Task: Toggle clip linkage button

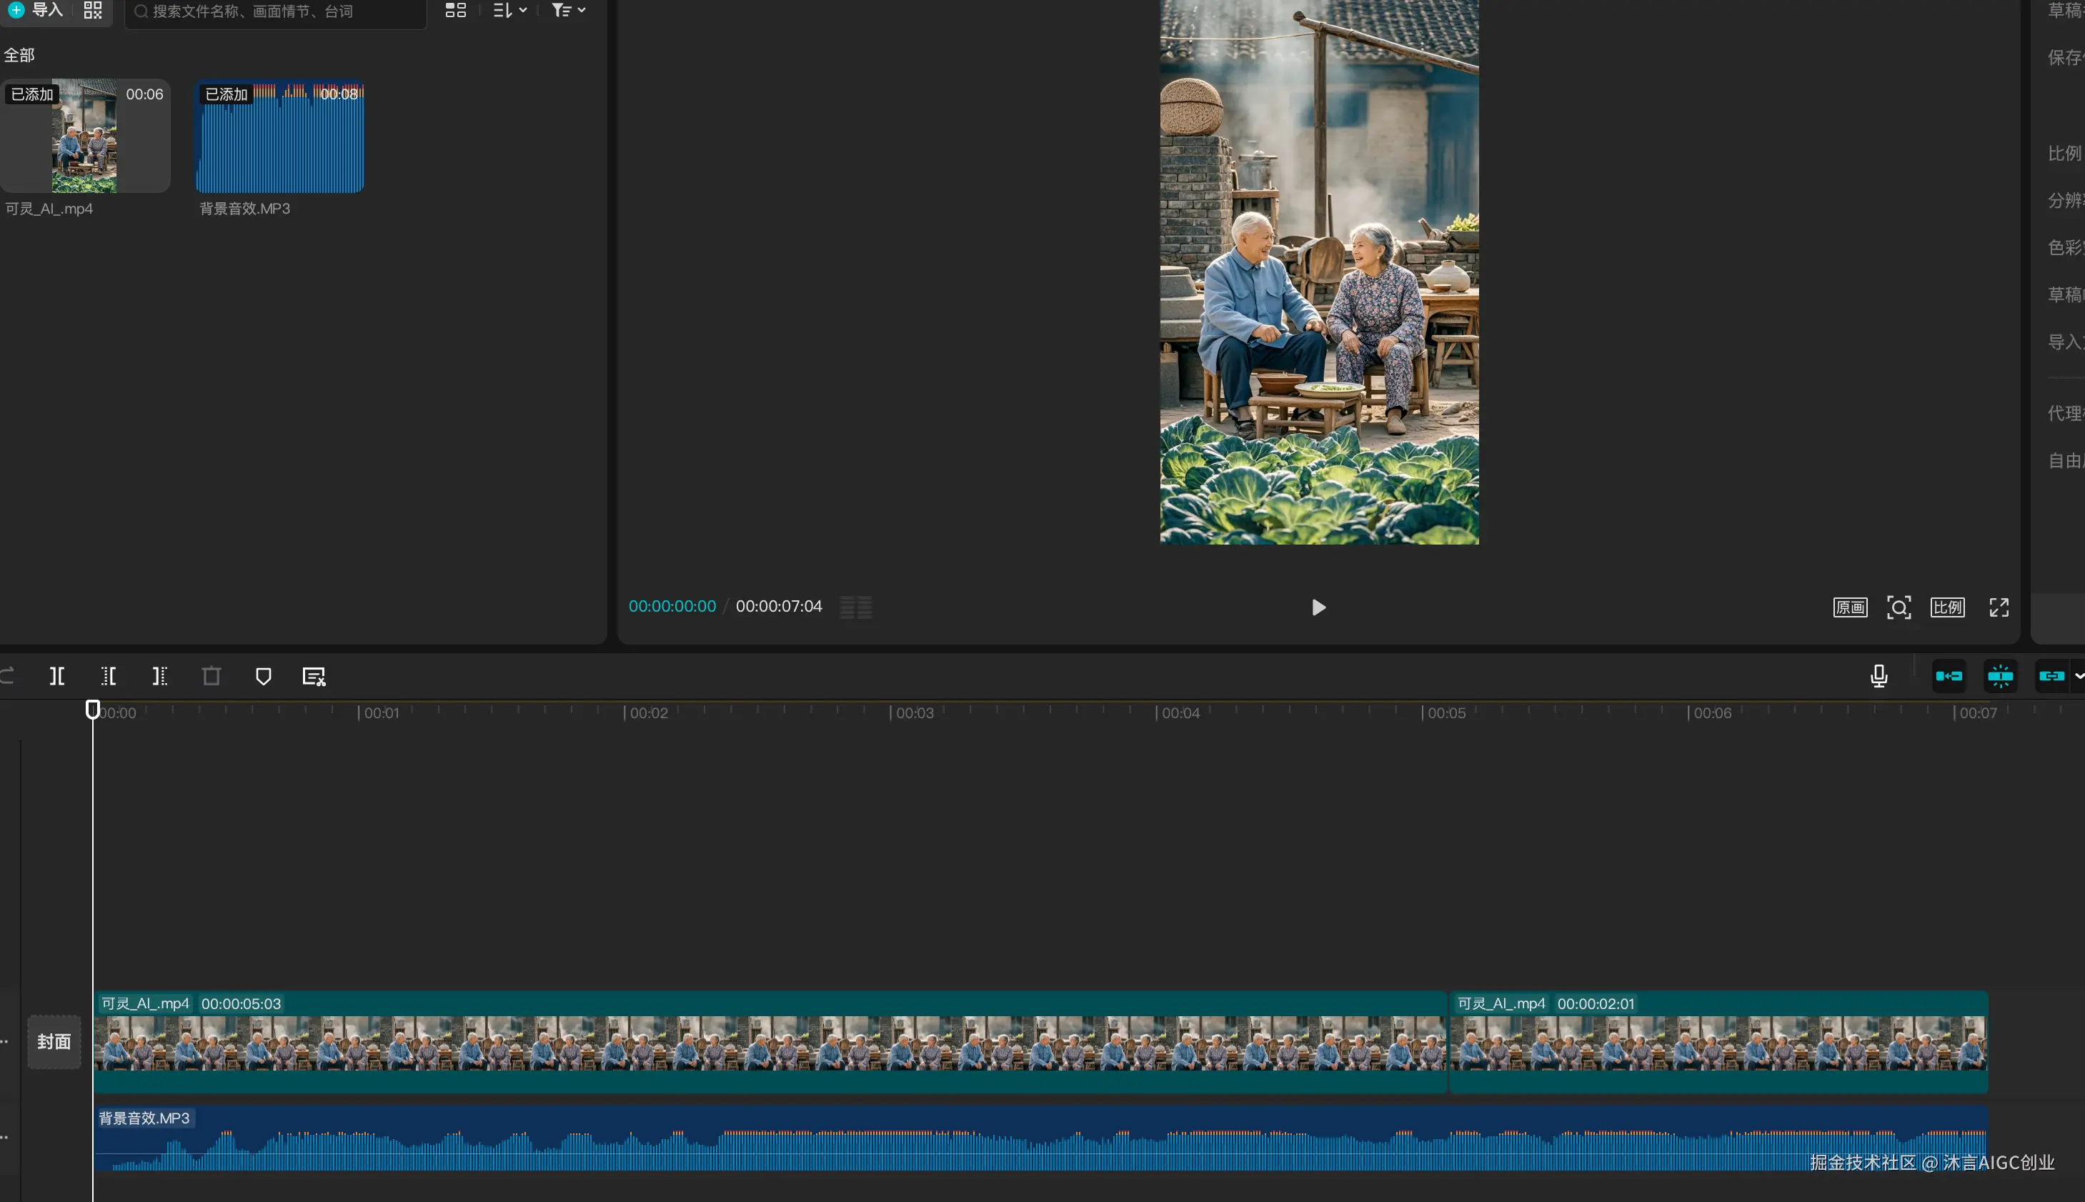Action: coord(2051,676)
